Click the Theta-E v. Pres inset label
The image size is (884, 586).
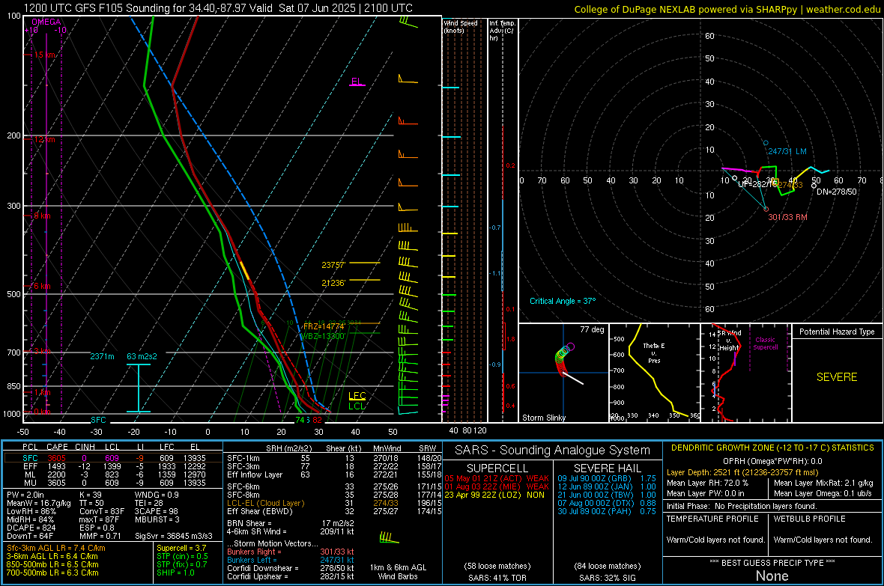click(x=654, y=352)
